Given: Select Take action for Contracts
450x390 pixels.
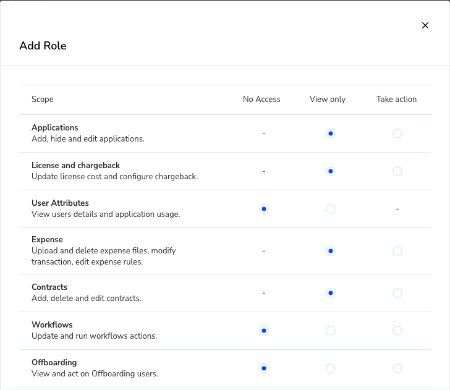Looking at the screenshot, I should (x=397, y=293).
